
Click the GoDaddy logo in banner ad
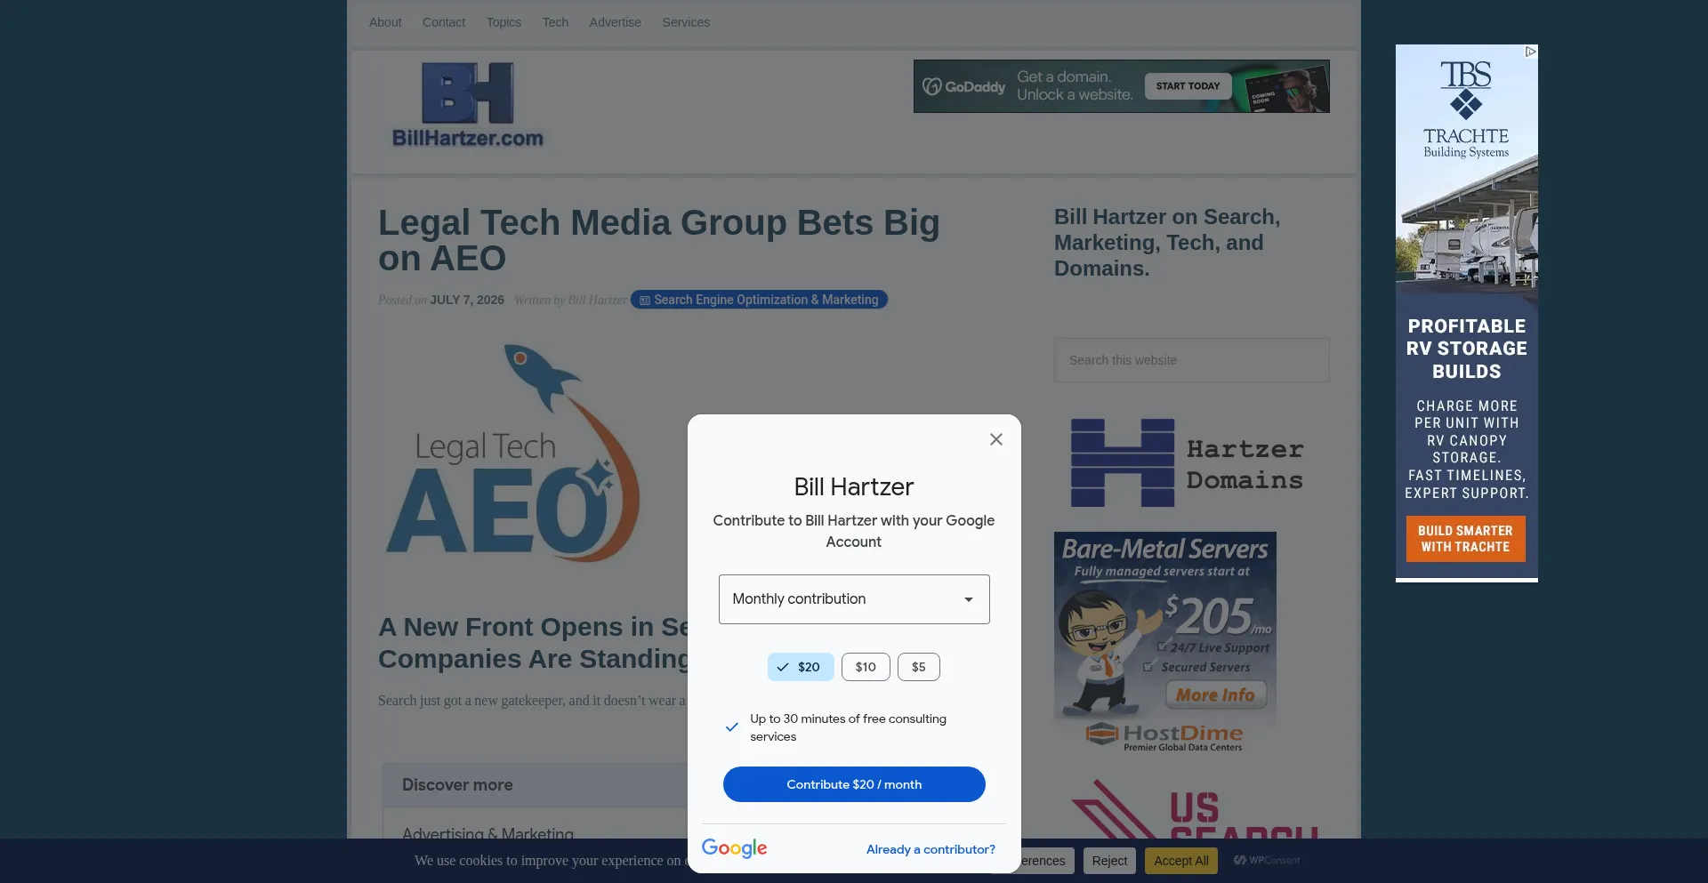tap(964, 86)
